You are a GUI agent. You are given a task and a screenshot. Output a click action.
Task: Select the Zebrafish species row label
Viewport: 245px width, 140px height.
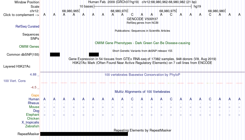[32, 126]
